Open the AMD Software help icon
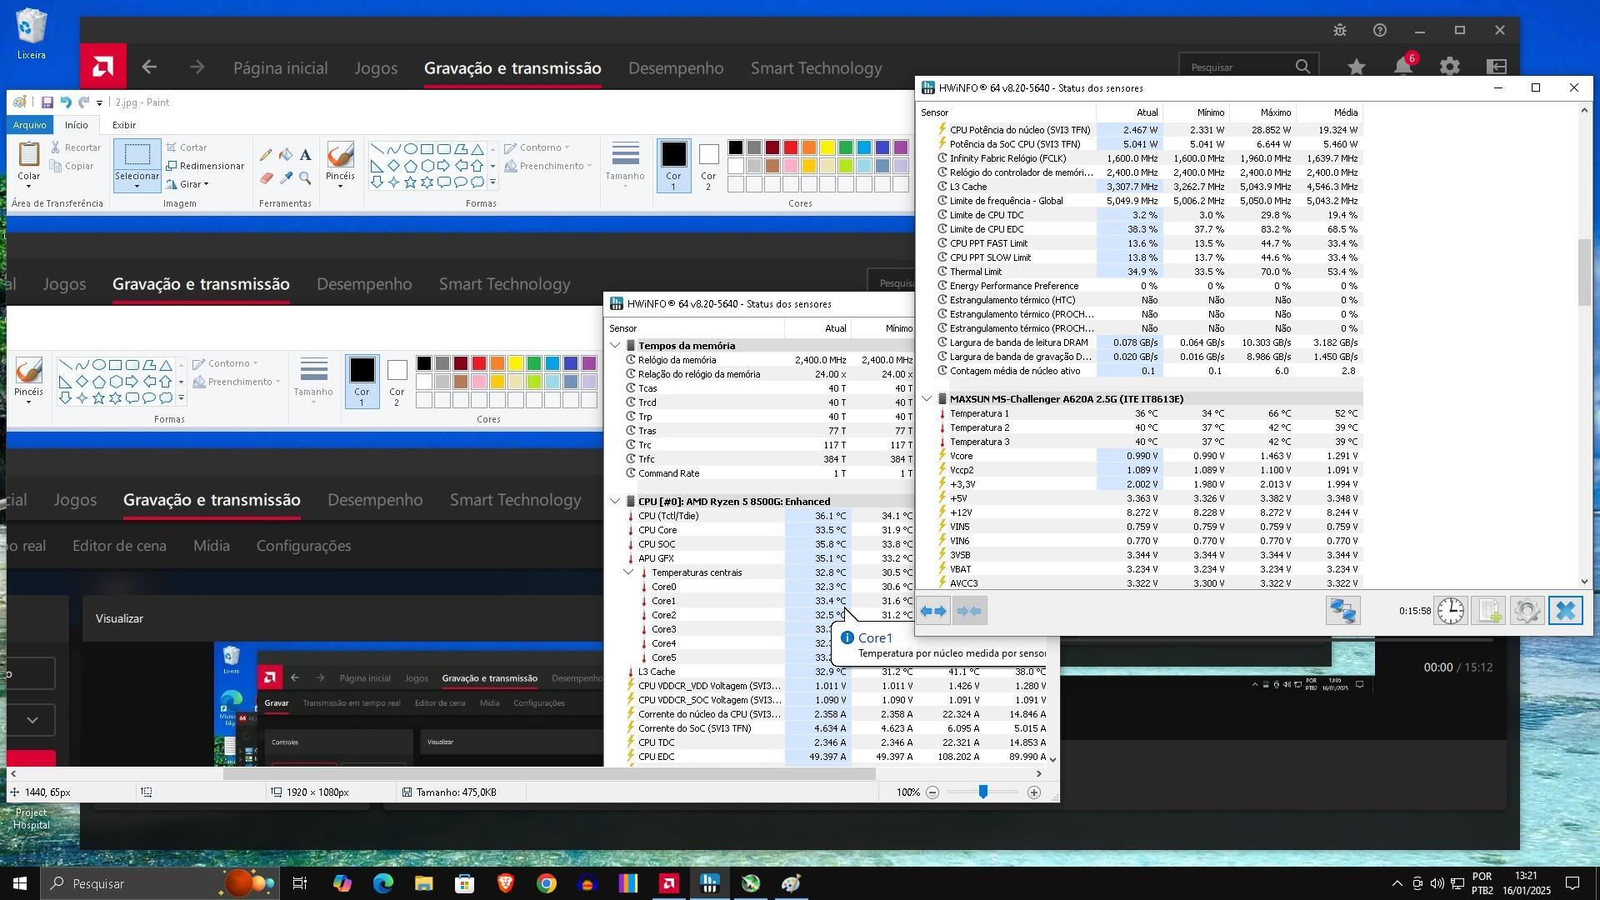This screenshot has width=1600, height=900. 1380,30
